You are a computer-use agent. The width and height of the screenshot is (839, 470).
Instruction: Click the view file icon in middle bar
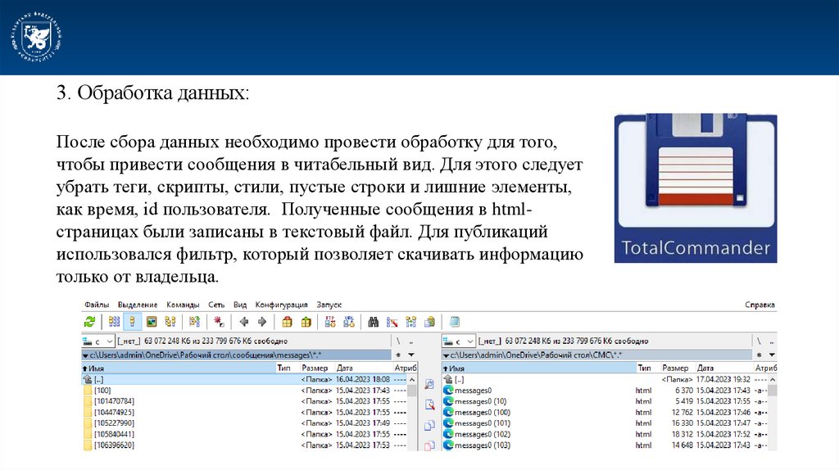(429, 385)
